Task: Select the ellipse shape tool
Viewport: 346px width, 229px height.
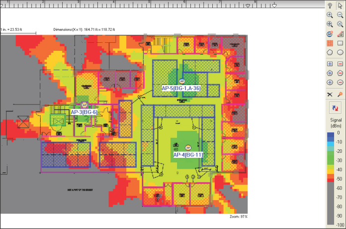Action: point(341,52)
